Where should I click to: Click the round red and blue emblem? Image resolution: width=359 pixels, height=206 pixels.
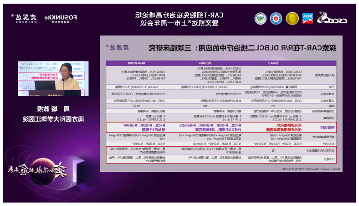tap(276, 18)
